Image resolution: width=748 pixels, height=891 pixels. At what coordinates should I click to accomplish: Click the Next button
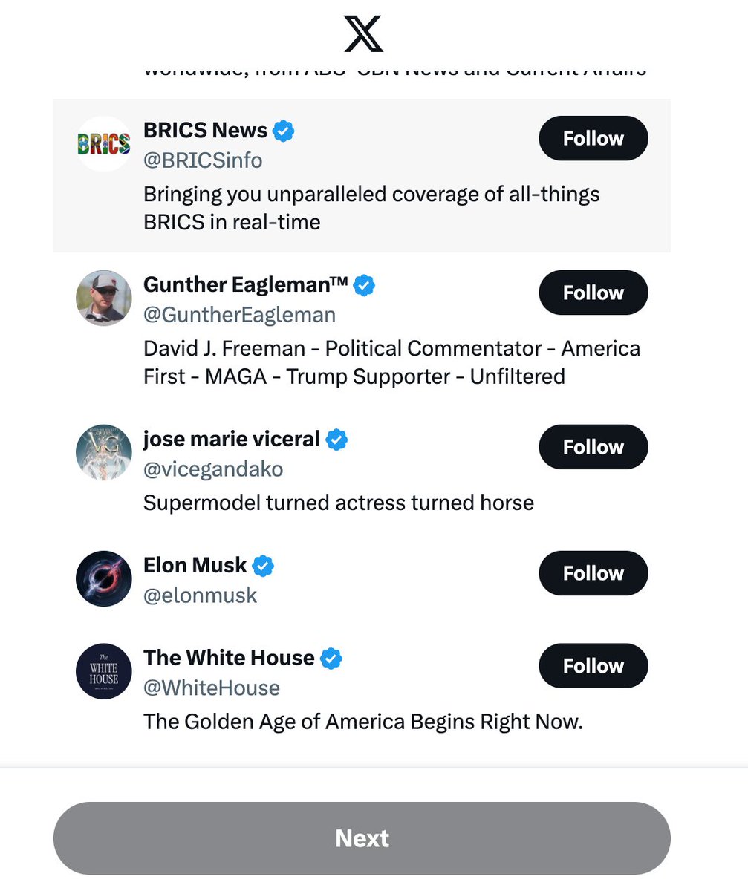click(x=362, y=838)
